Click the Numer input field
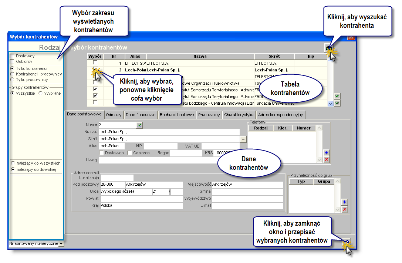Viewport: 402px width, 263px height. point(117,125)
